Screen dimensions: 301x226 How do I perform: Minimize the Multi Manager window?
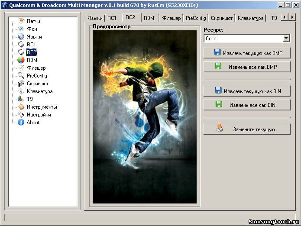click(x=281, y=5)
